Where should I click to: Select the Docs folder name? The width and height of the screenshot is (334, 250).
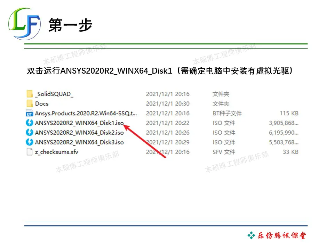(42, 104)
